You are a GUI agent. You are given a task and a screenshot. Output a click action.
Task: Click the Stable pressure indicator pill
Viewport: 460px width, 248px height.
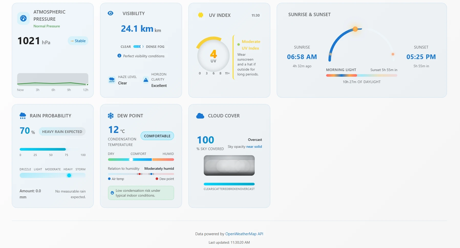[x=78, y=41]
